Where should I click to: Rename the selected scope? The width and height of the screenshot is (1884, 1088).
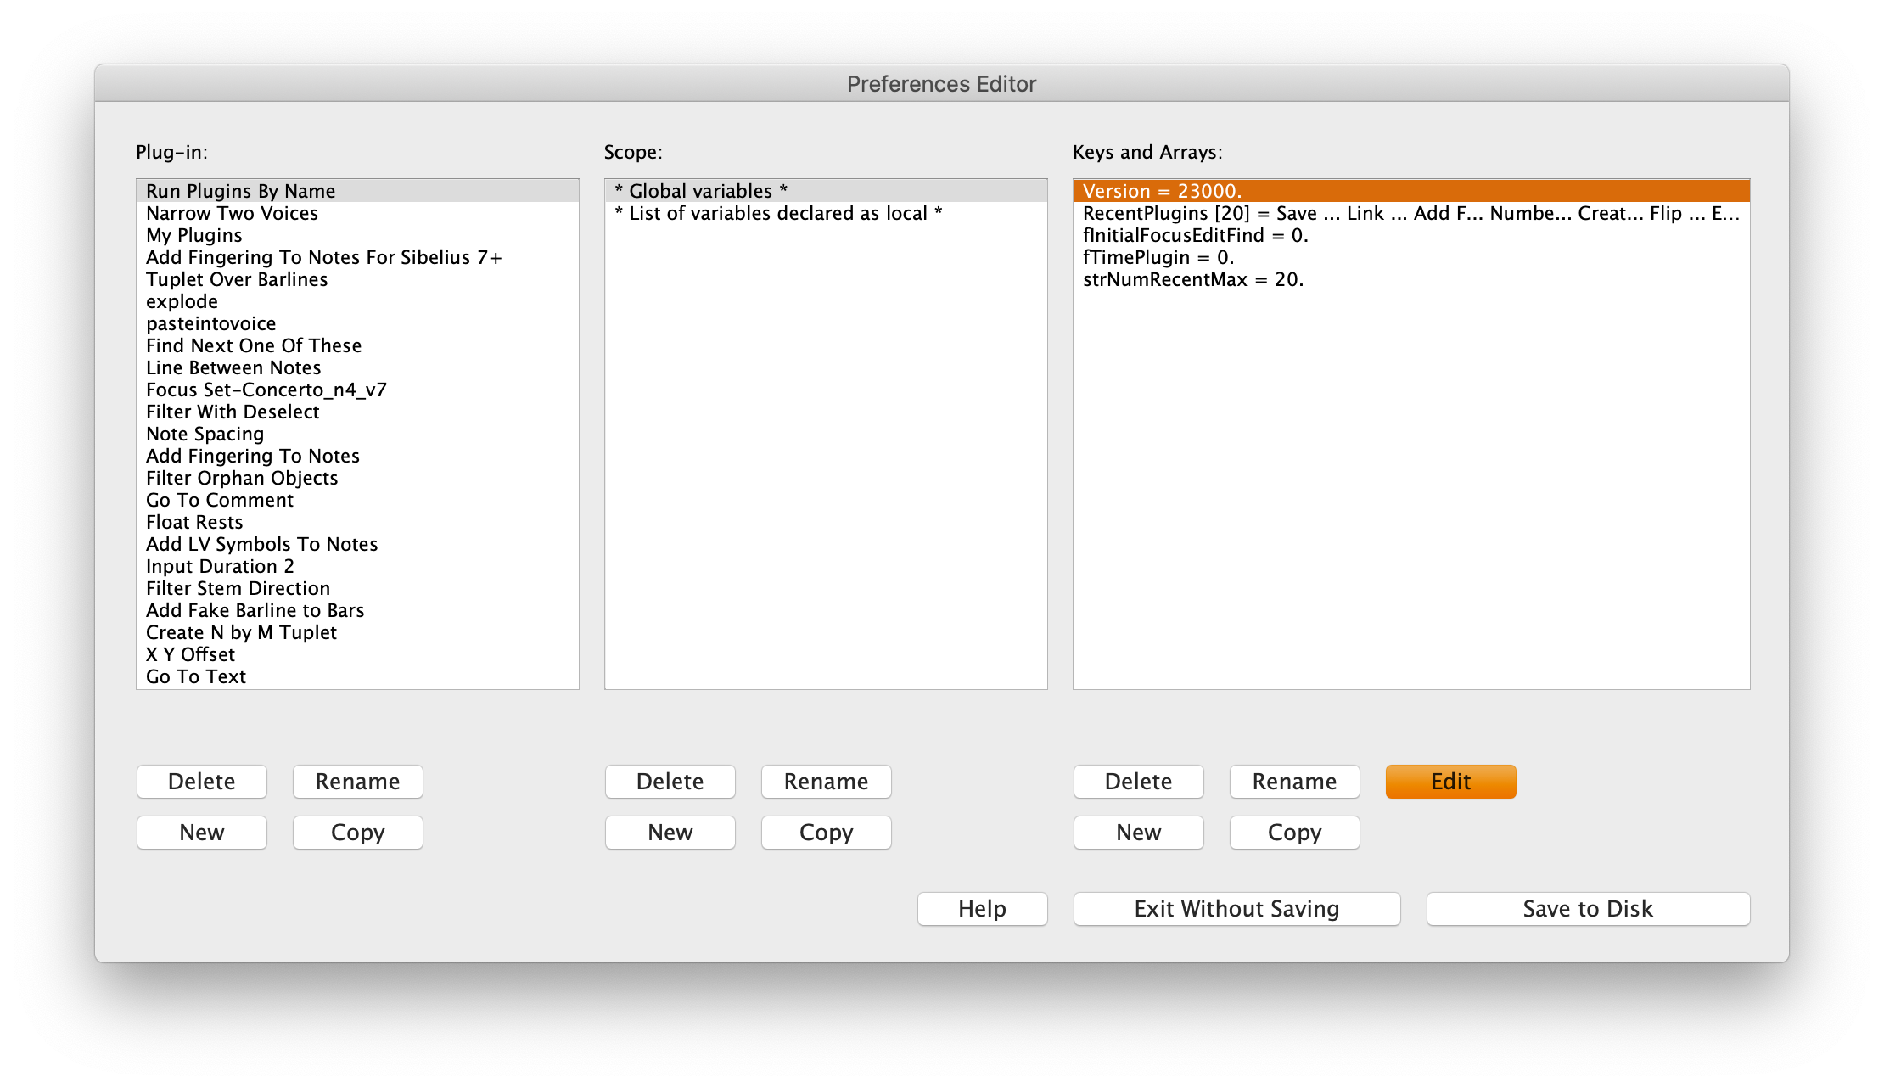pyautogui.click(x=826, y=782)
